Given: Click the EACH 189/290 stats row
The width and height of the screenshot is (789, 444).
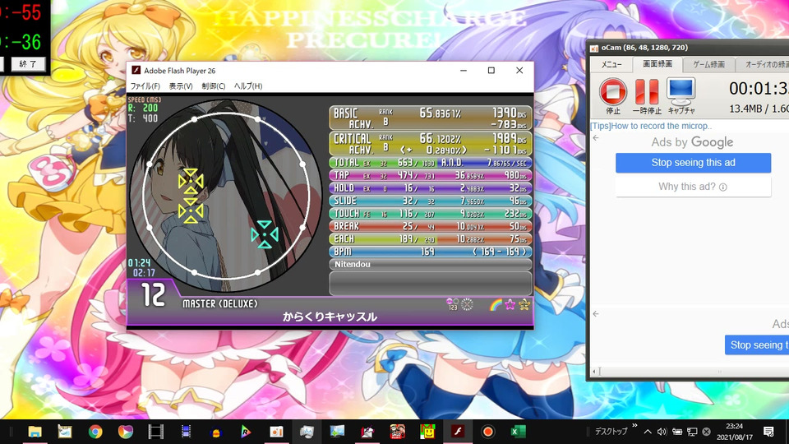Looking at the screenshot, I should coord(431,239).
